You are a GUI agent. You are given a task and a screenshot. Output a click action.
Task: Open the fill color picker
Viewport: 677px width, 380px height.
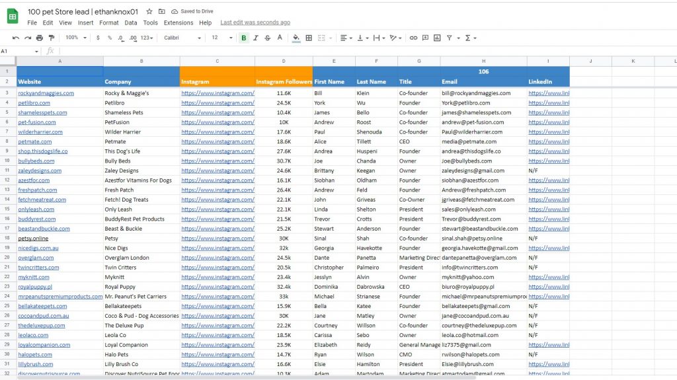tap(296, 38)
